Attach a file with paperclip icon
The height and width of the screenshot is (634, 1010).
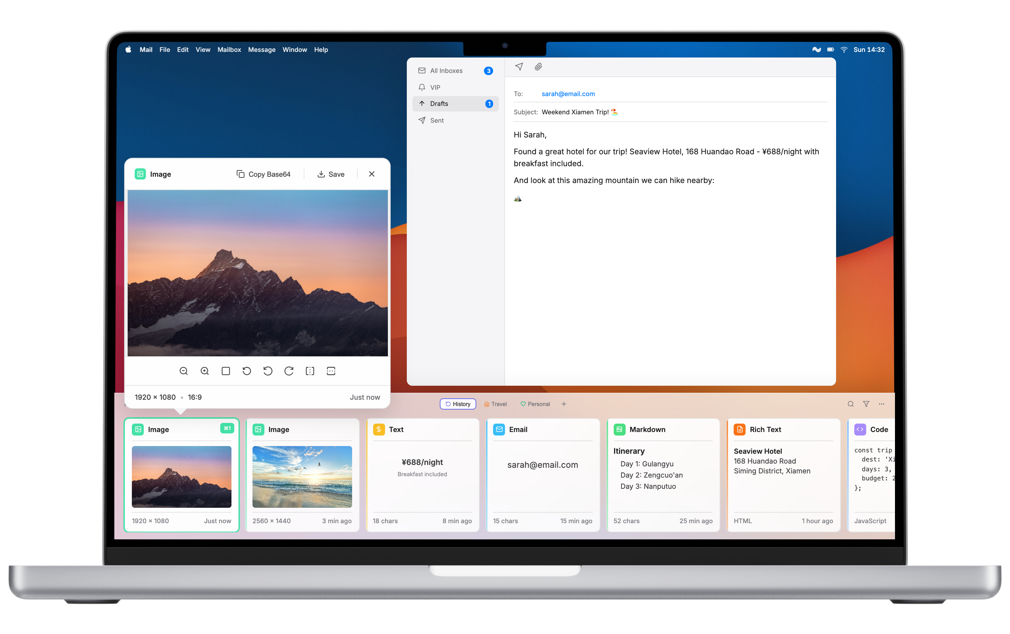click(538, 67)
